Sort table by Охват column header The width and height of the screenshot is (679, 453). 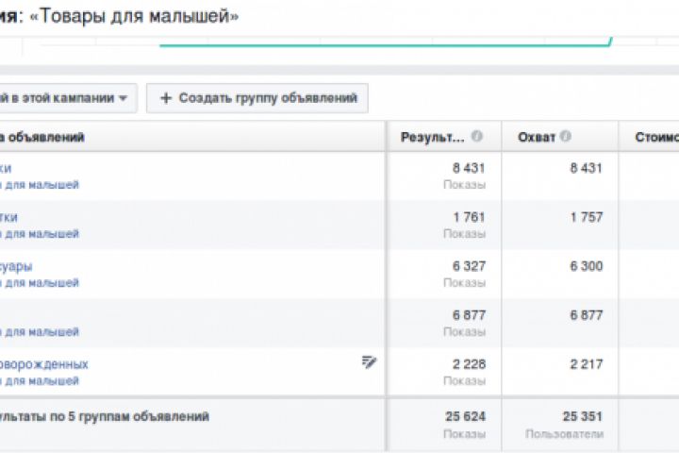coord(537,137)
